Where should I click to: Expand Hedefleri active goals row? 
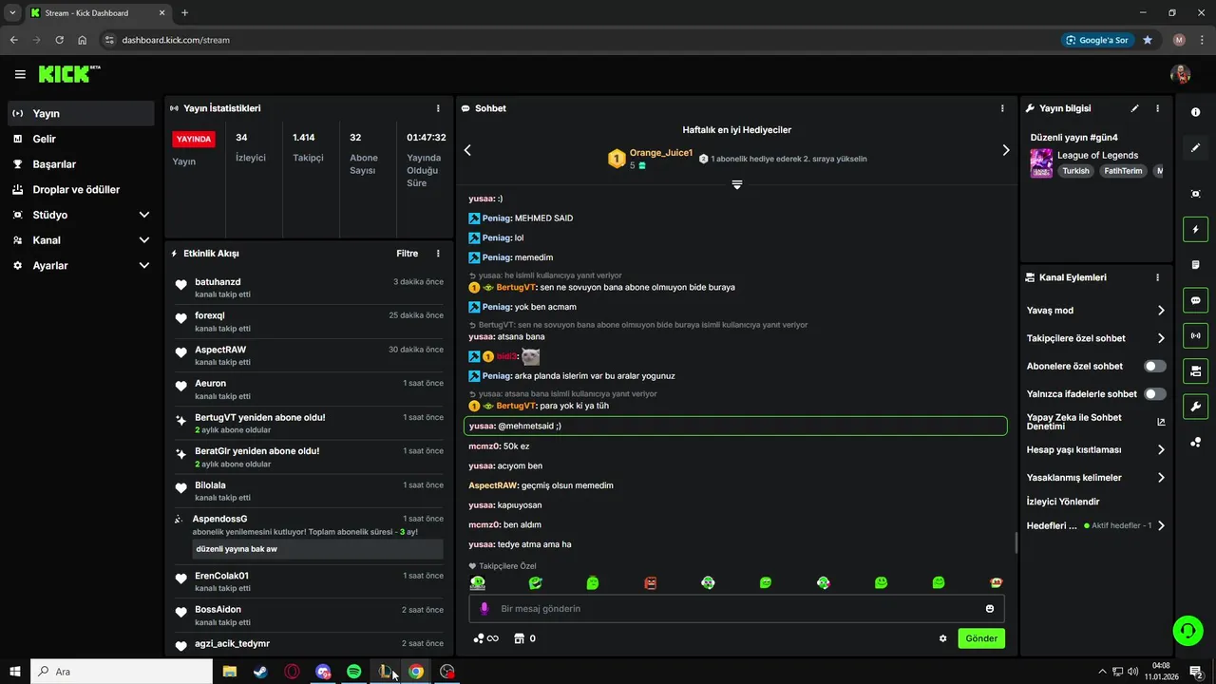tap(1095, 525)
